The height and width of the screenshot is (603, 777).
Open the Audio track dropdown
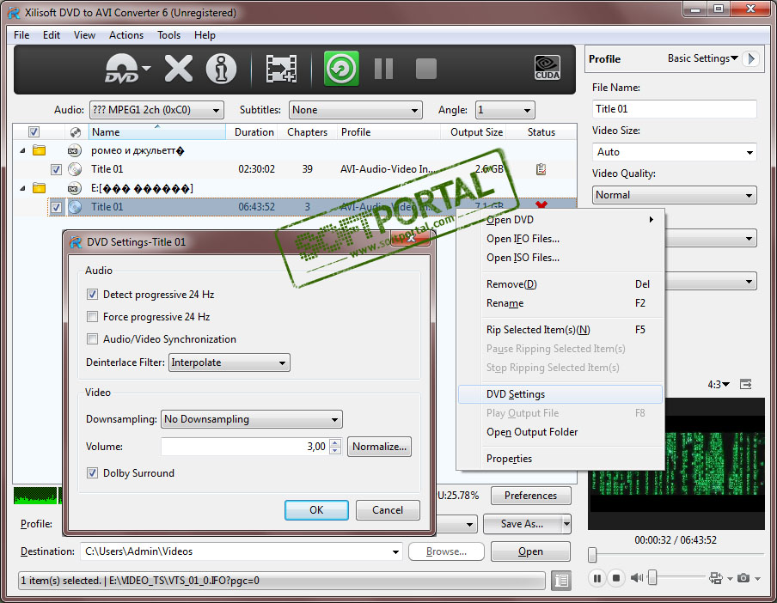[156, 110]
